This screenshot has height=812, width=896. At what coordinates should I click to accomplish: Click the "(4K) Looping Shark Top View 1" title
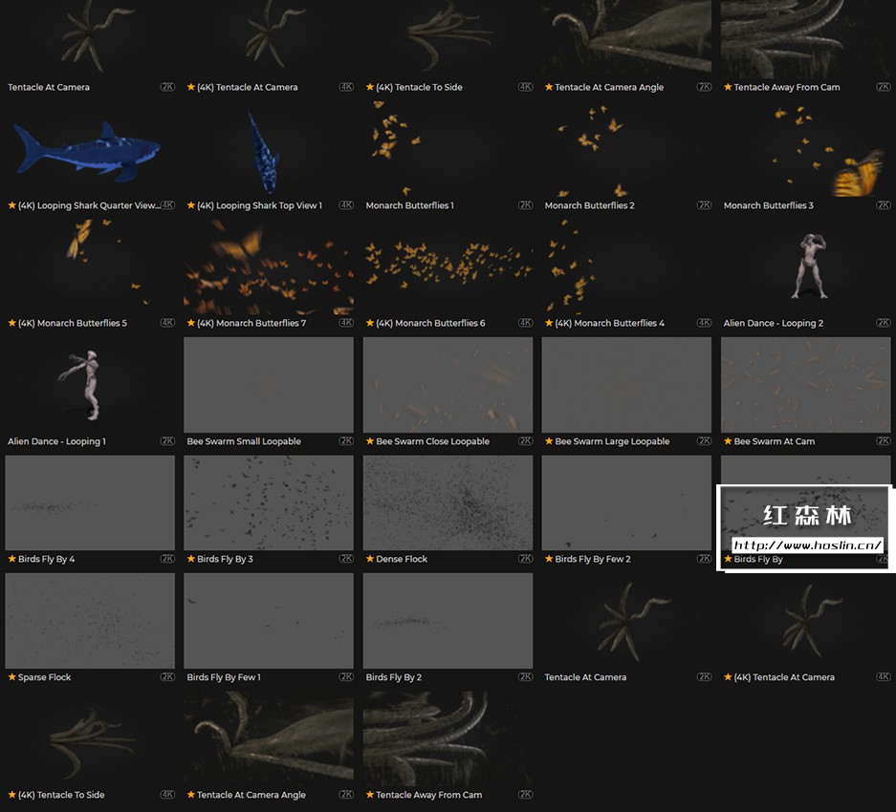click(x=259, y=205)
